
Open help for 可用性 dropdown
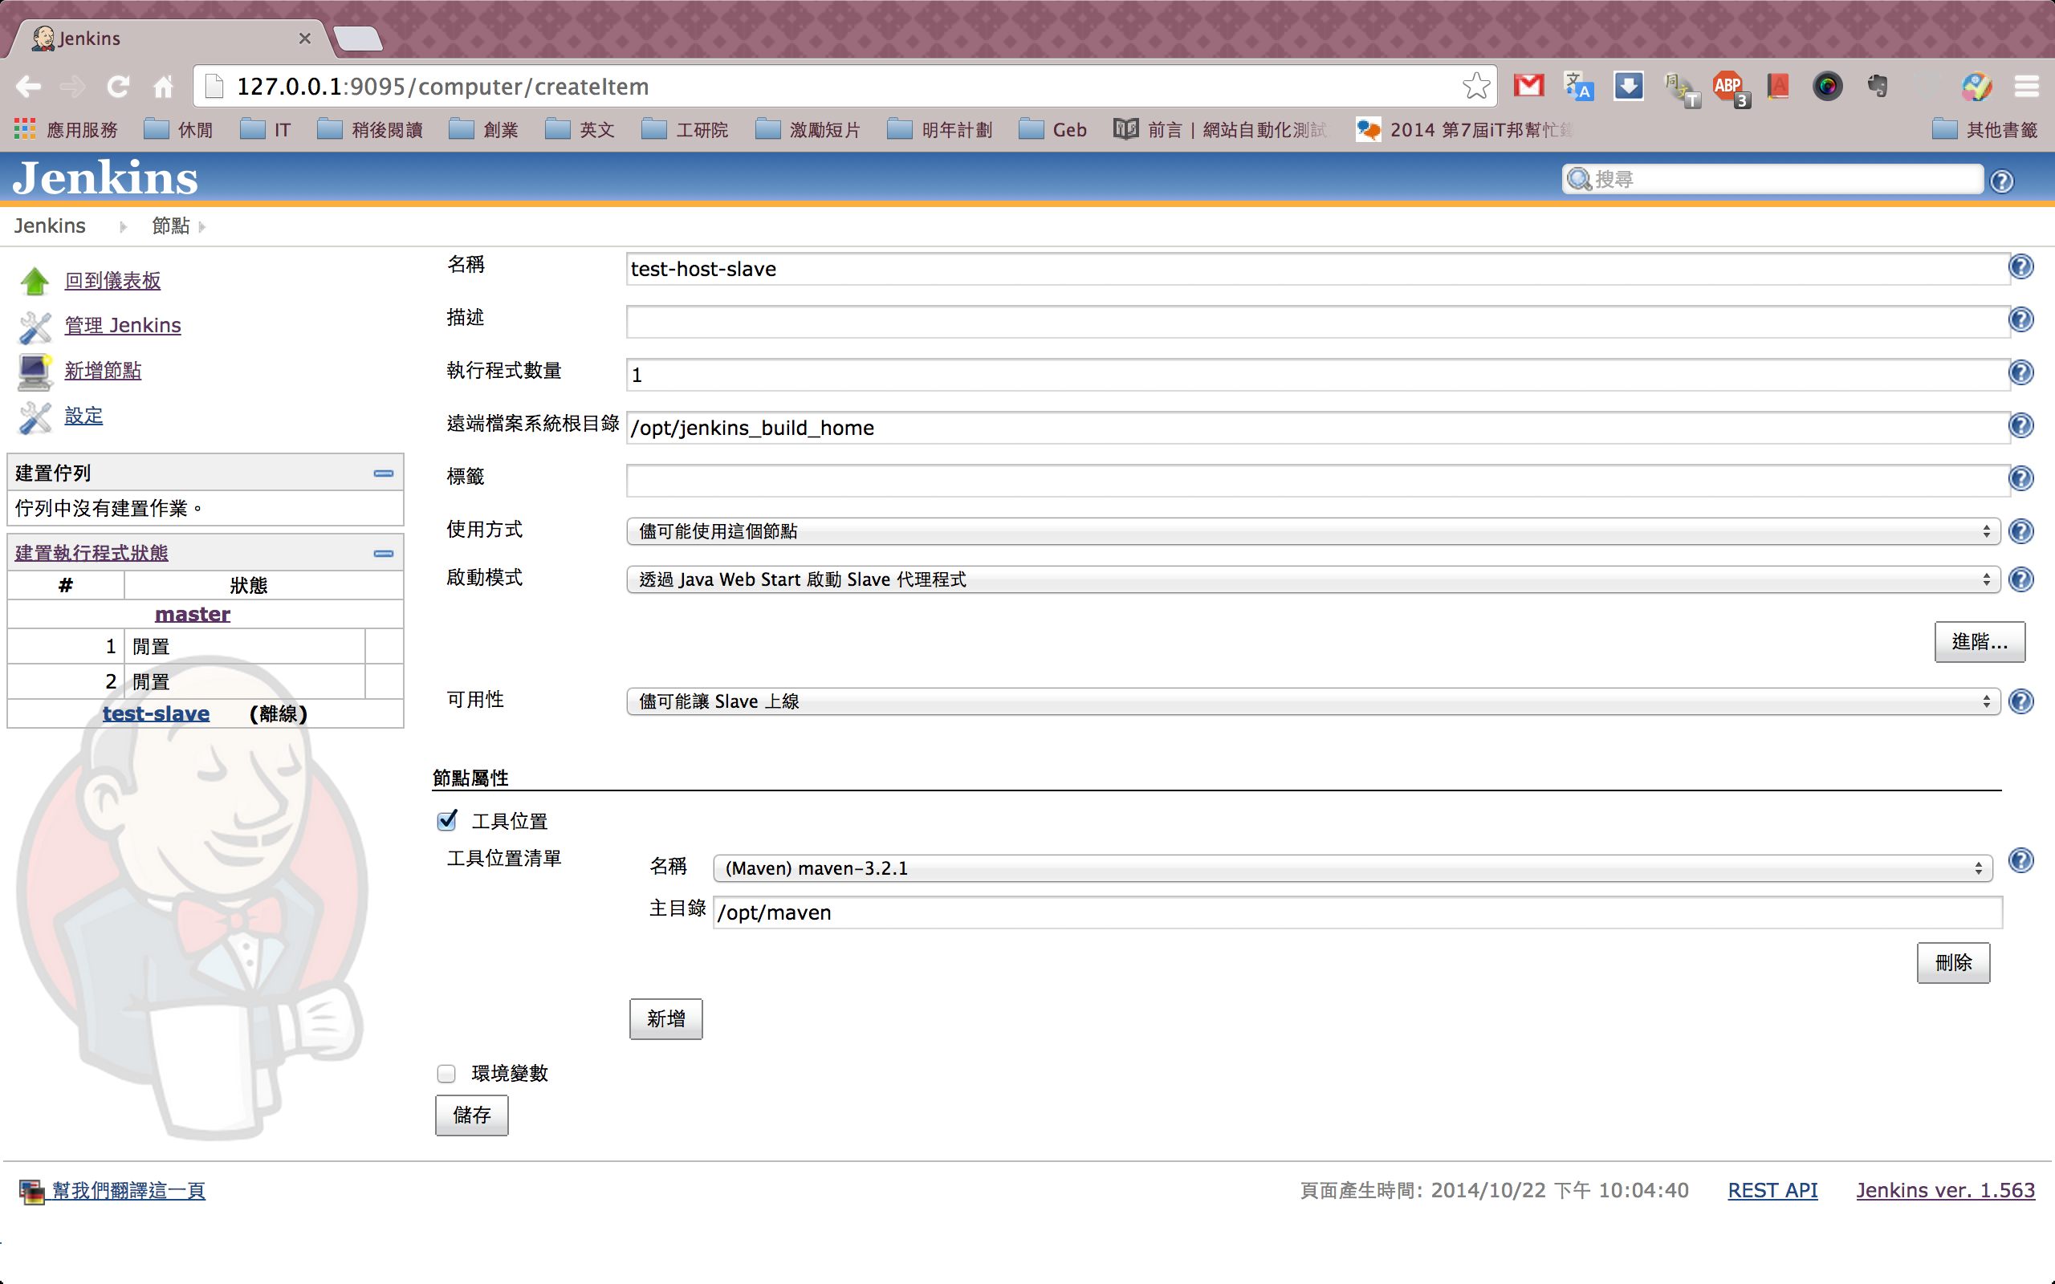2021,701
